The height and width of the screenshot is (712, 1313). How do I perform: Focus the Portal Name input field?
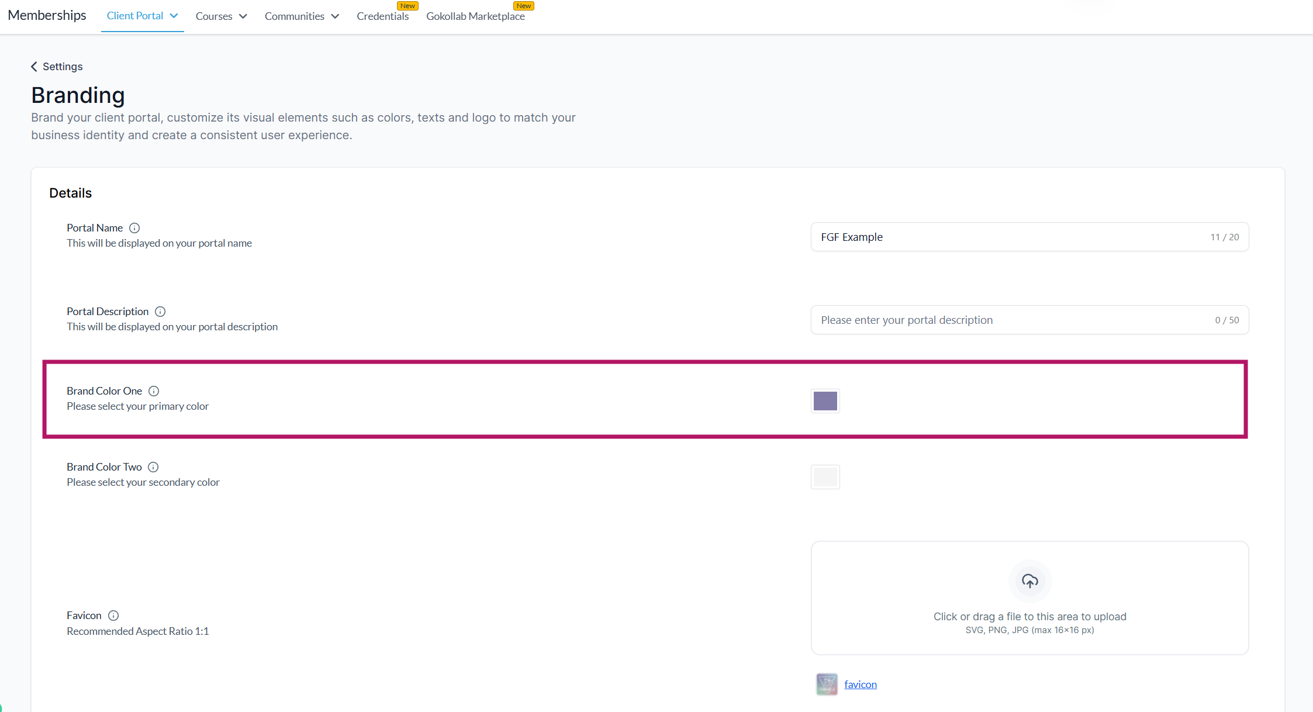pyautogui.click(x=1011, y=237)
